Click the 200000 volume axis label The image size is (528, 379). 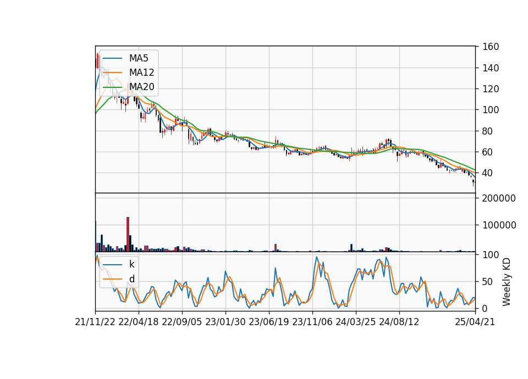(499, 198)
